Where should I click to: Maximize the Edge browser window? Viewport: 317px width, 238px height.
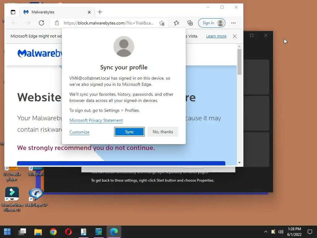pos(222,7)
